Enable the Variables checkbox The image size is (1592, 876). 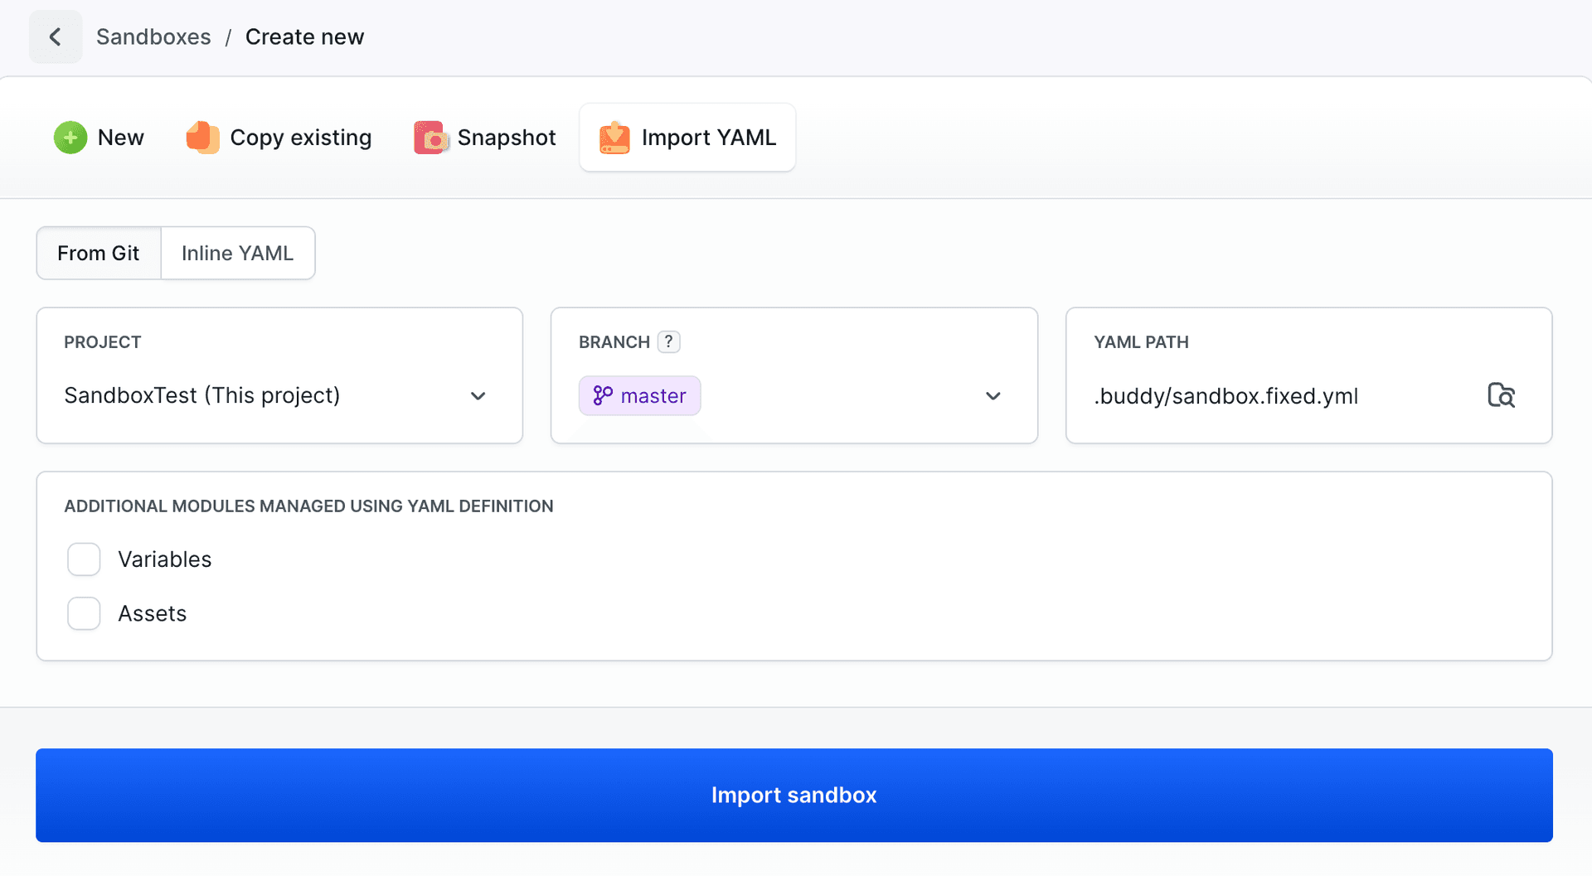pyautogui.click(x=84, y=559)
